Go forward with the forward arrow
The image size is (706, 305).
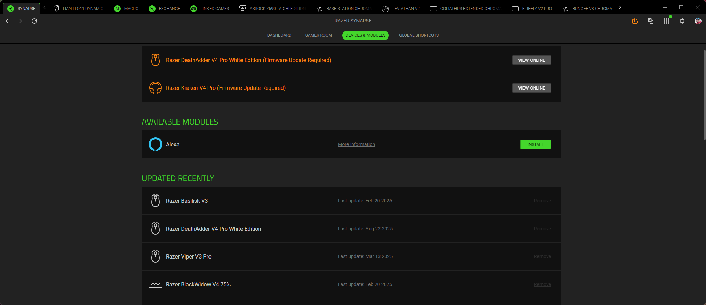click(21, 21)
